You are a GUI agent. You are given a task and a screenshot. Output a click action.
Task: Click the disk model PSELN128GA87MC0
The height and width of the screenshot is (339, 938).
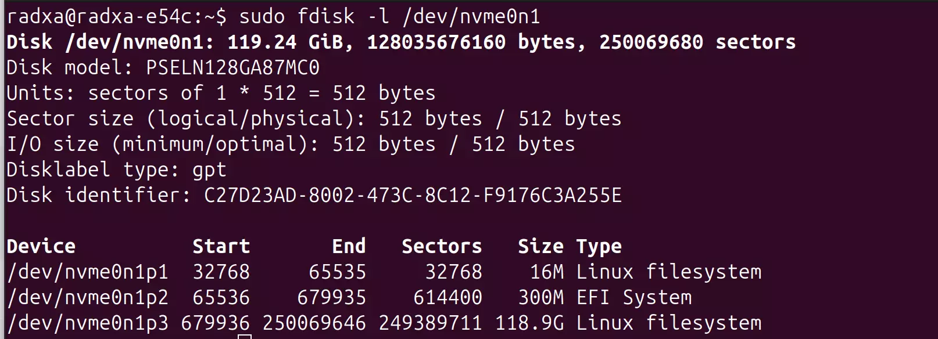coord(233,67)
